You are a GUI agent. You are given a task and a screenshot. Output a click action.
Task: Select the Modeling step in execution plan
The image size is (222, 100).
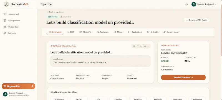click(x=157, y=99)
